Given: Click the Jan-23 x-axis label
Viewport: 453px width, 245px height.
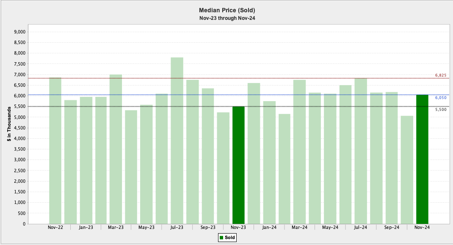Looking at the screenshot, I should [x=86, y=228].
